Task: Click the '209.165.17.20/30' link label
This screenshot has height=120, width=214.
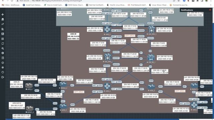Action: tap(130, 55)
